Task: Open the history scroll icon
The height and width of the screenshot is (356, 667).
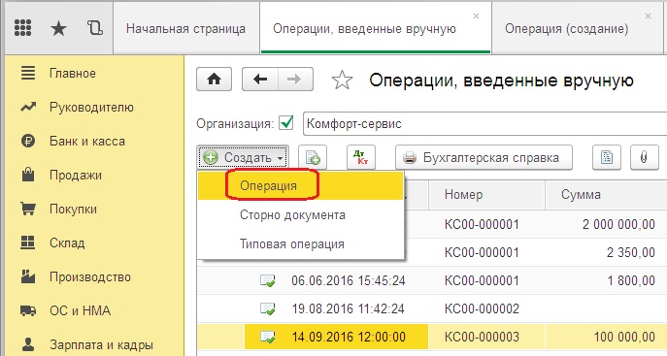Action: click(x=95, y=28)
